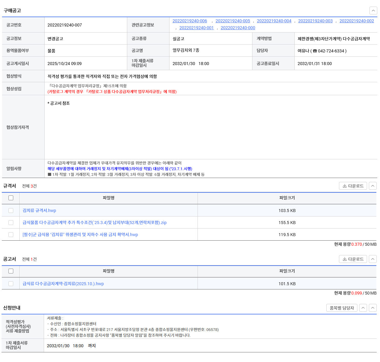
Task: Collapse the 공고서 file list section
Action: tap(373, 259)
